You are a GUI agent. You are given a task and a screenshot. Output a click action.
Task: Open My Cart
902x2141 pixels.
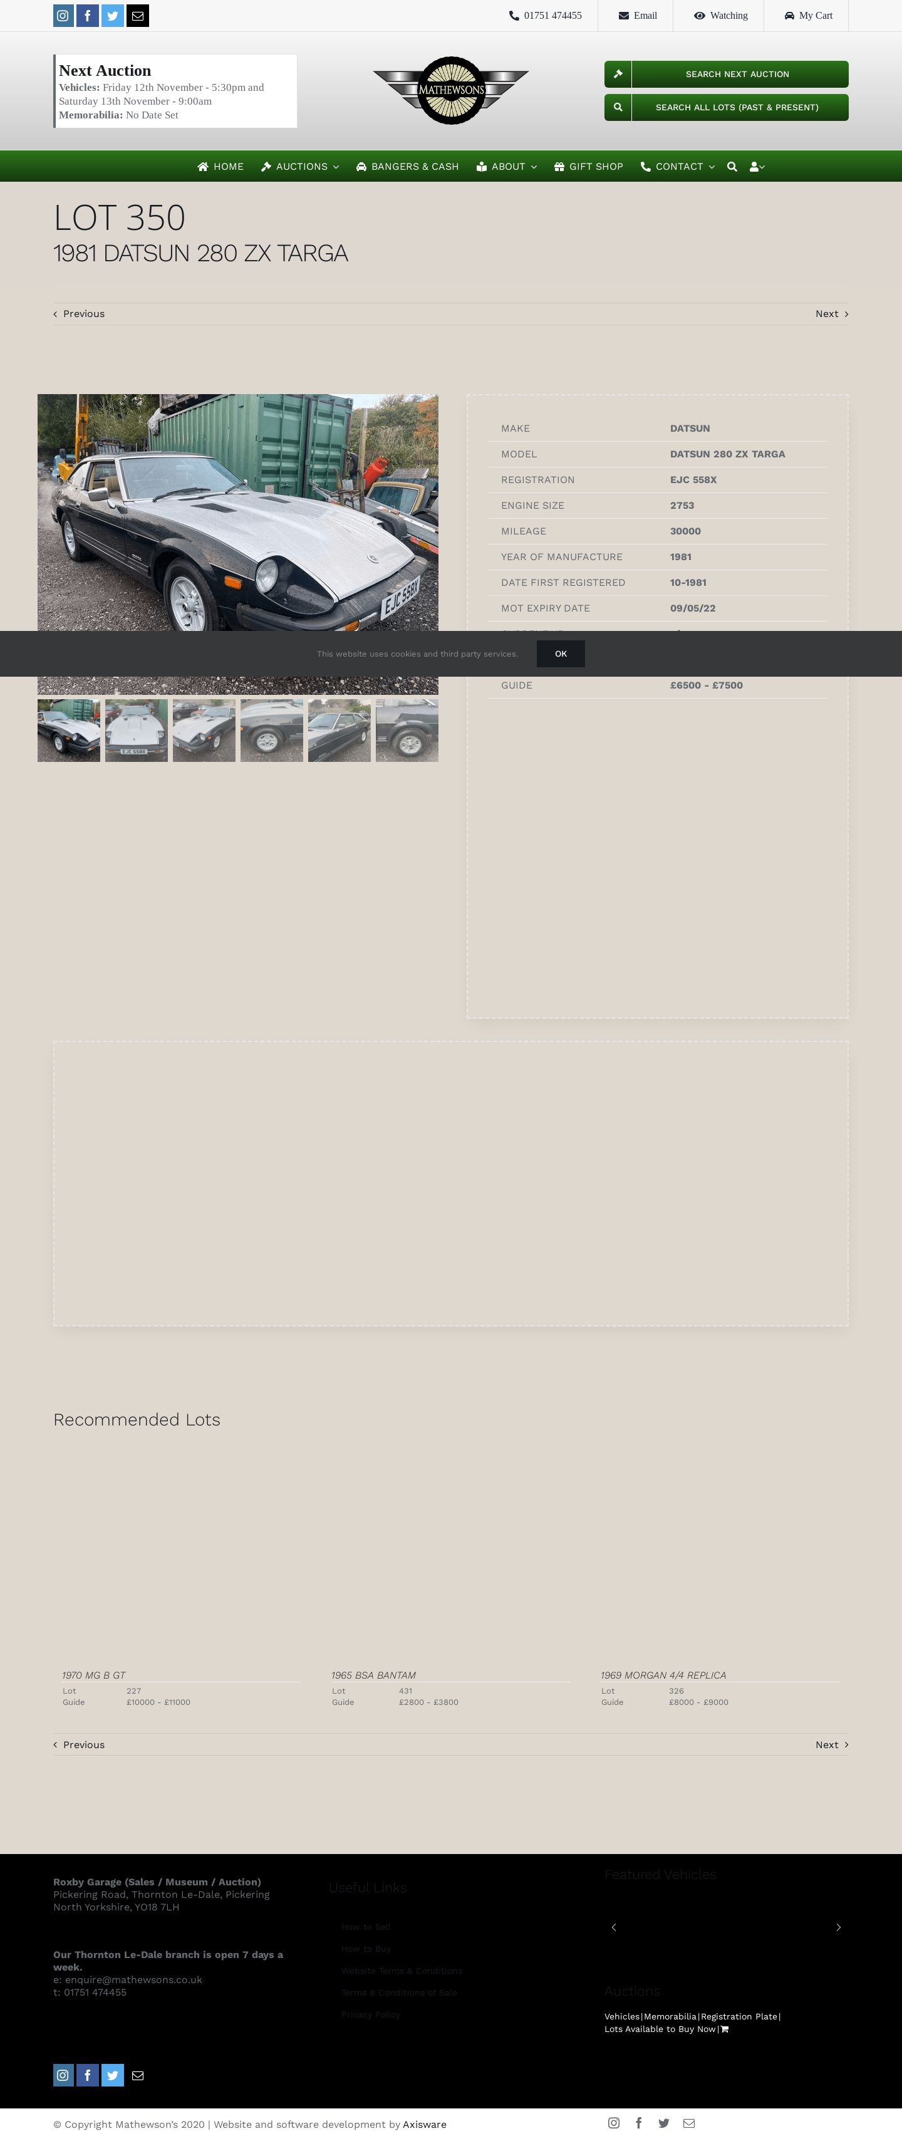point(808,16)
